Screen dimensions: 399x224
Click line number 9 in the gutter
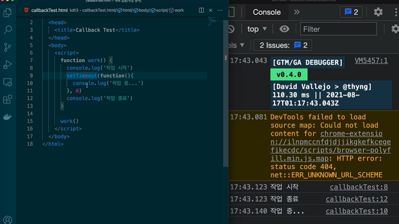pos(31,76)
